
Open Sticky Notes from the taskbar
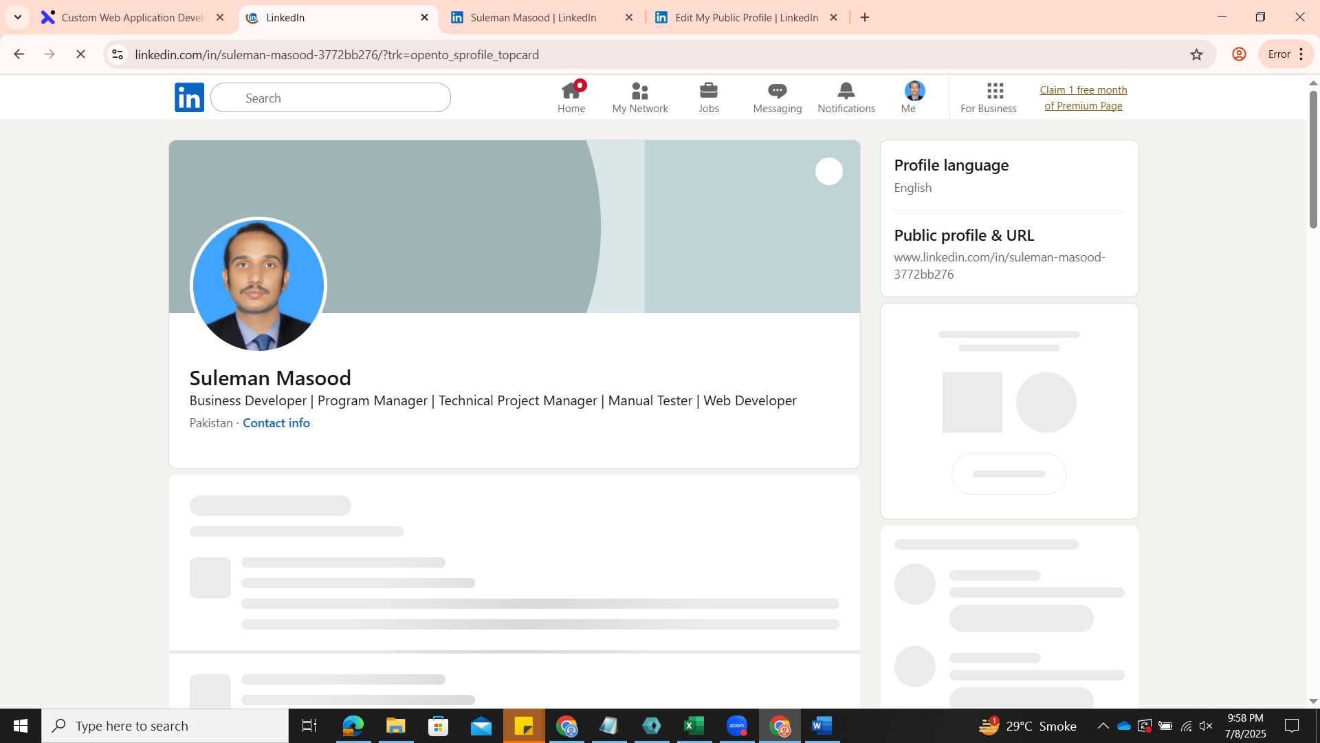pyautogui.click(x=524, y=726)
